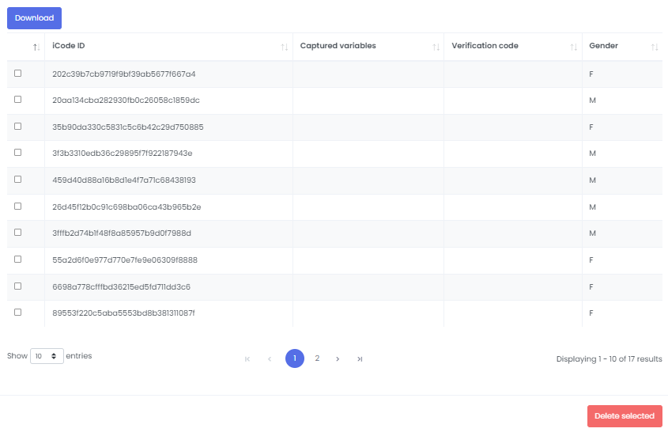
Task: Go to the first page using pagination icon
Action: [247, 358]
